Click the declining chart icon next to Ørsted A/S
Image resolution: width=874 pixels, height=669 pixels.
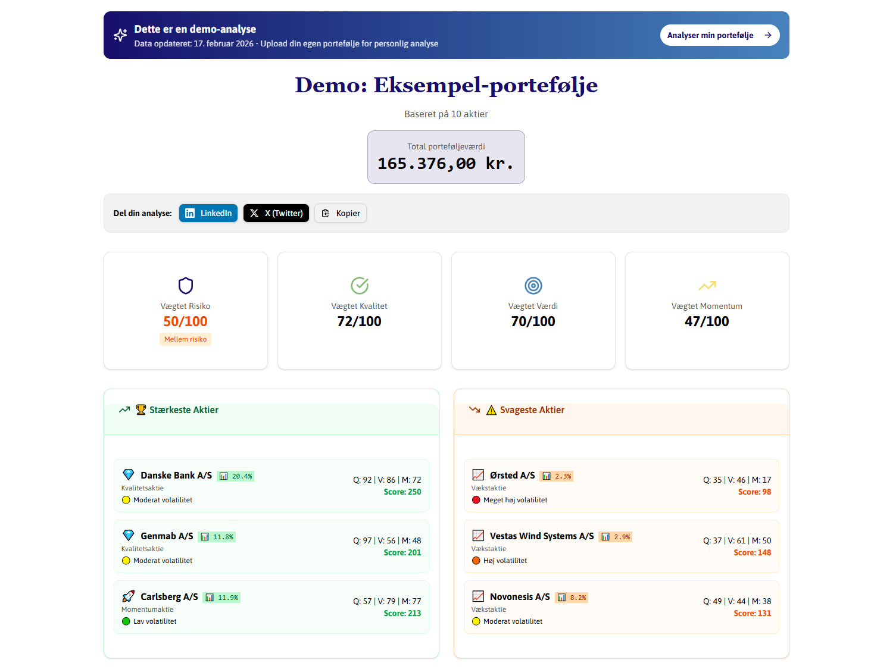[478, 475]
